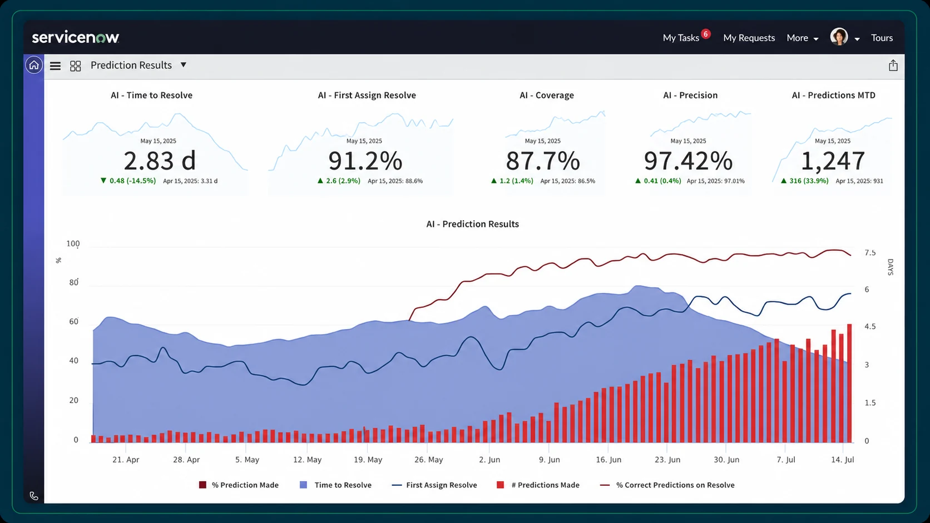The width and height of the screenshot is (930, 523).
Task: Click the 7. Jul axis label
Action: click(x=786, y=460)
